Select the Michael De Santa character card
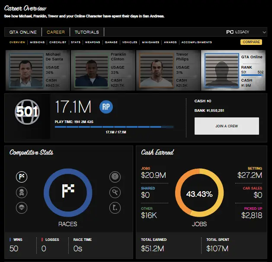The width and height of the screenshot is (272, 262). 38,70
